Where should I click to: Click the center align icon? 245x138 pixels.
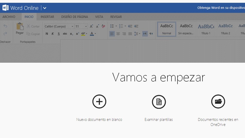tap(118, 34)
